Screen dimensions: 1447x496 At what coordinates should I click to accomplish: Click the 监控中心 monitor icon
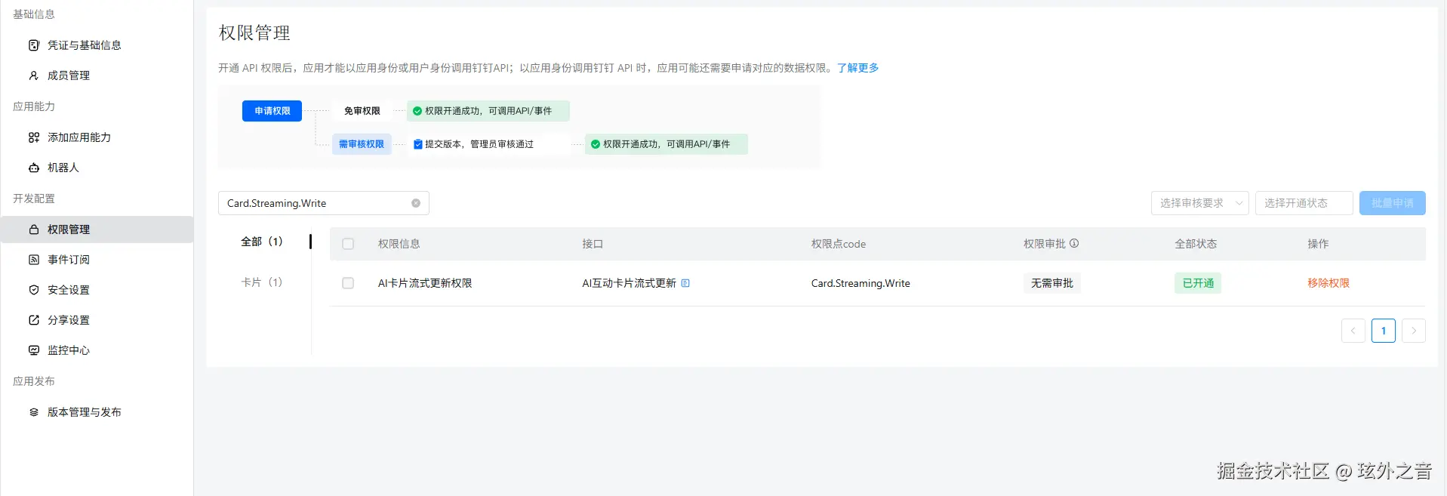tap(33, 350)
